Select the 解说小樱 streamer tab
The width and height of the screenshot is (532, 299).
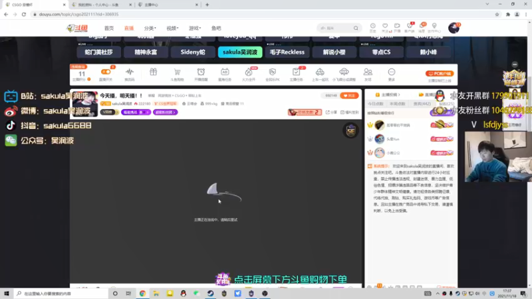point(334,52)
